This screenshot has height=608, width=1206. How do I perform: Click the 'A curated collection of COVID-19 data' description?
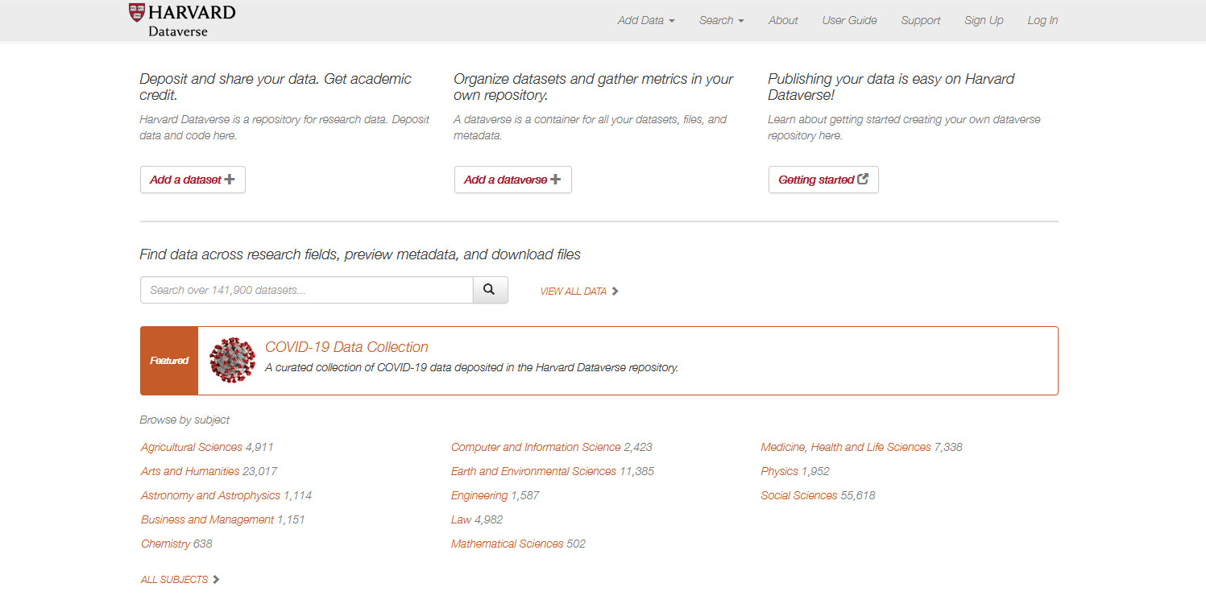tap(472, 368)
